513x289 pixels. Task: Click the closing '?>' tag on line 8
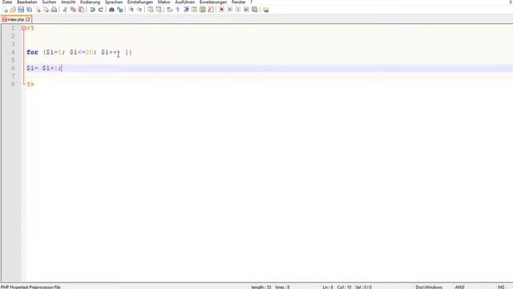[30, 84]
